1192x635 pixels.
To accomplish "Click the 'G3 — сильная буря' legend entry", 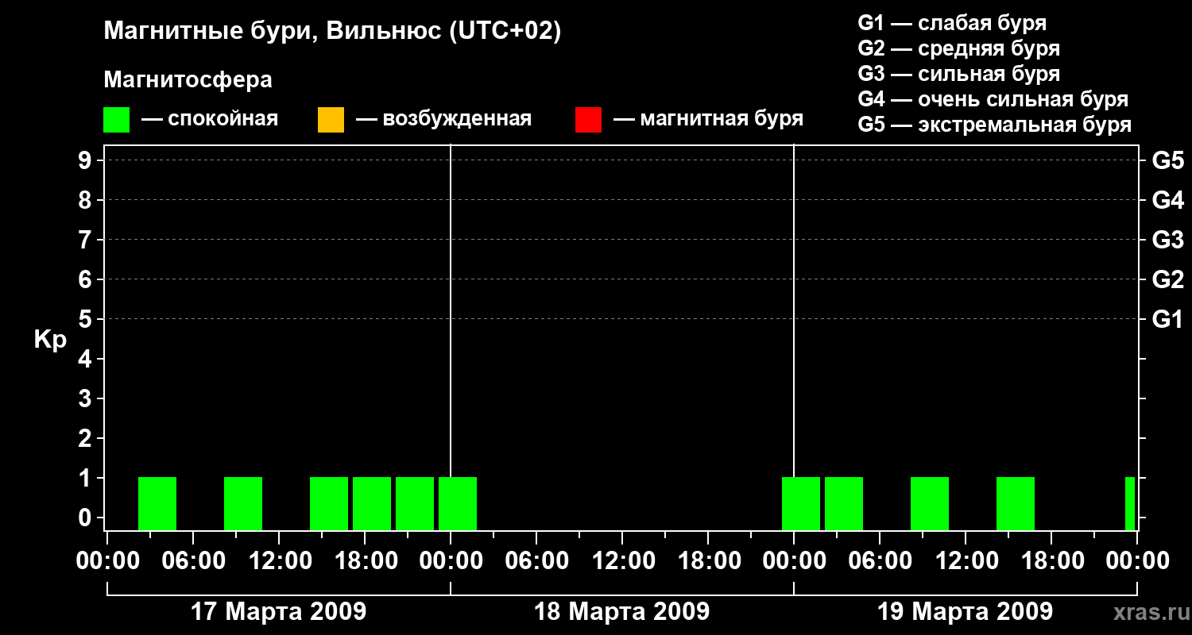I will click(959, 74).
